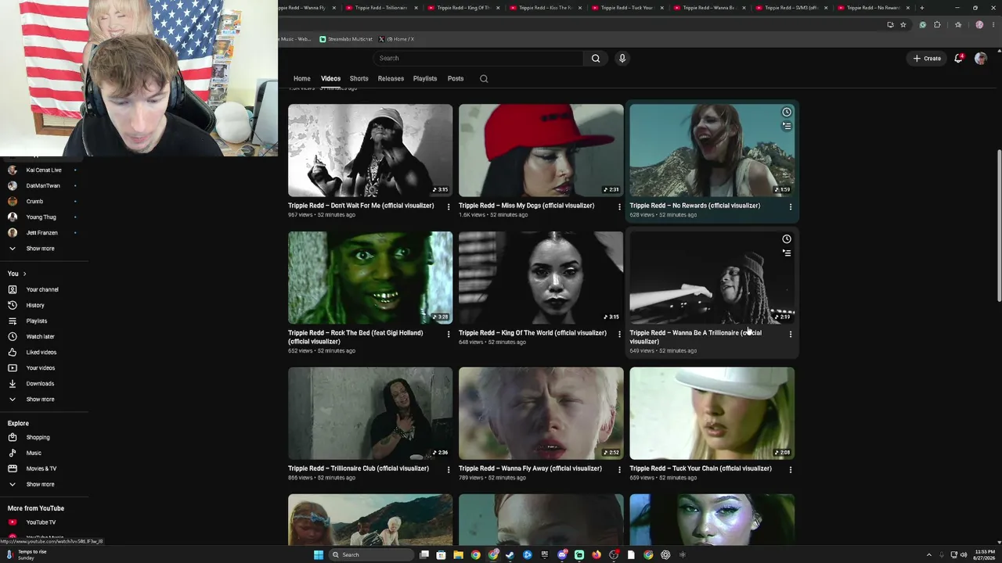The width and height of the screenshot is (1002, 563).
Task: Switch to the channel Home tab
Action: (x=302, y=79)
